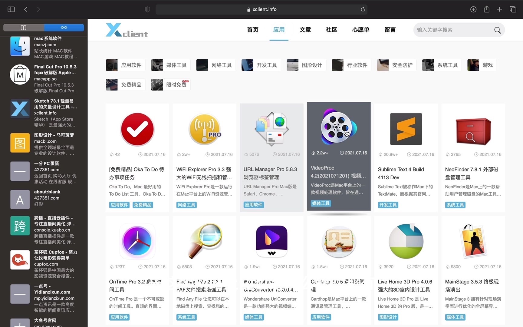Click 开发工具 tag on Sublime Text card
Screen dimensions: 523x327
click(x=388, y=205)
